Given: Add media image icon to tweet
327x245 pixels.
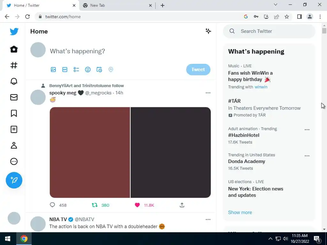Looking at the screenshot, I should pos(53,70).
